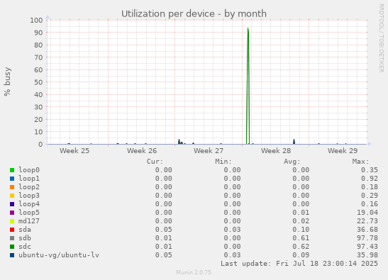388x280 pixels.
Task: Click the Max: column header
Action: click(360, 162)
